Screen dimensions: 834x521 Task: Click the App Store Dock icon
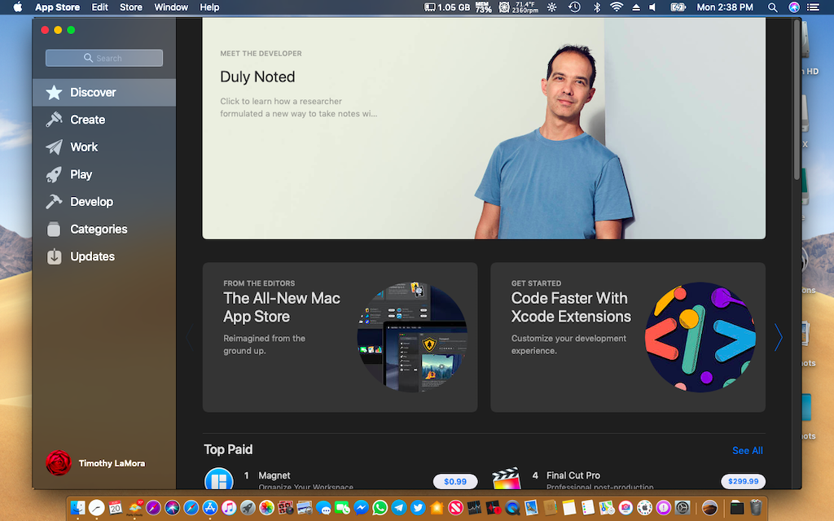point(210,508)
